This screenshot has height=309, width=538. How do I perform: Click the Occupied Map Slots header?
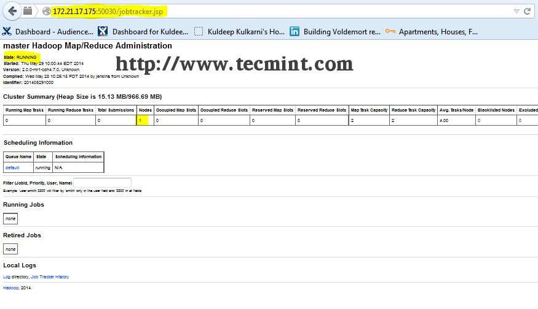coord(176,110)
